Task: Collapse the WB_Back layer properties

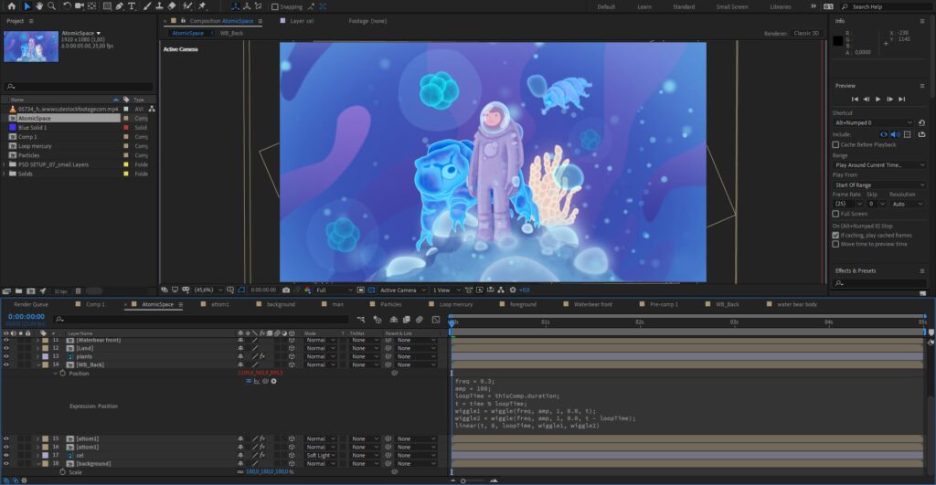Action: pyautogui.click(x=37, y=364)
